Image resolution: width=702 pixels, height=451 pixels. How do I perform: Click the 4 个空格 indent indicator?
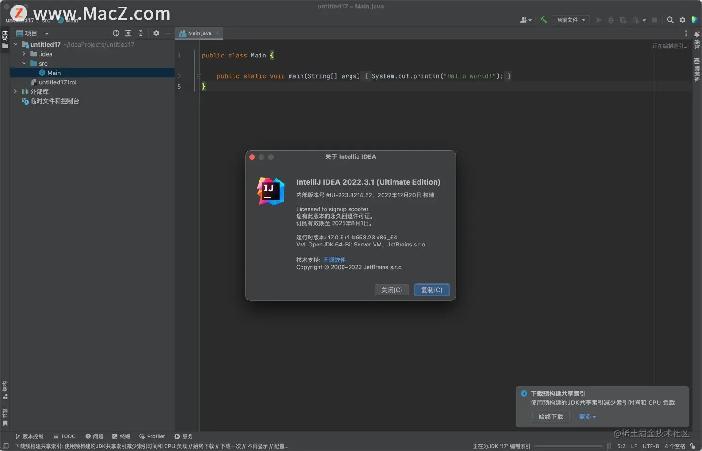coord(675,446)
